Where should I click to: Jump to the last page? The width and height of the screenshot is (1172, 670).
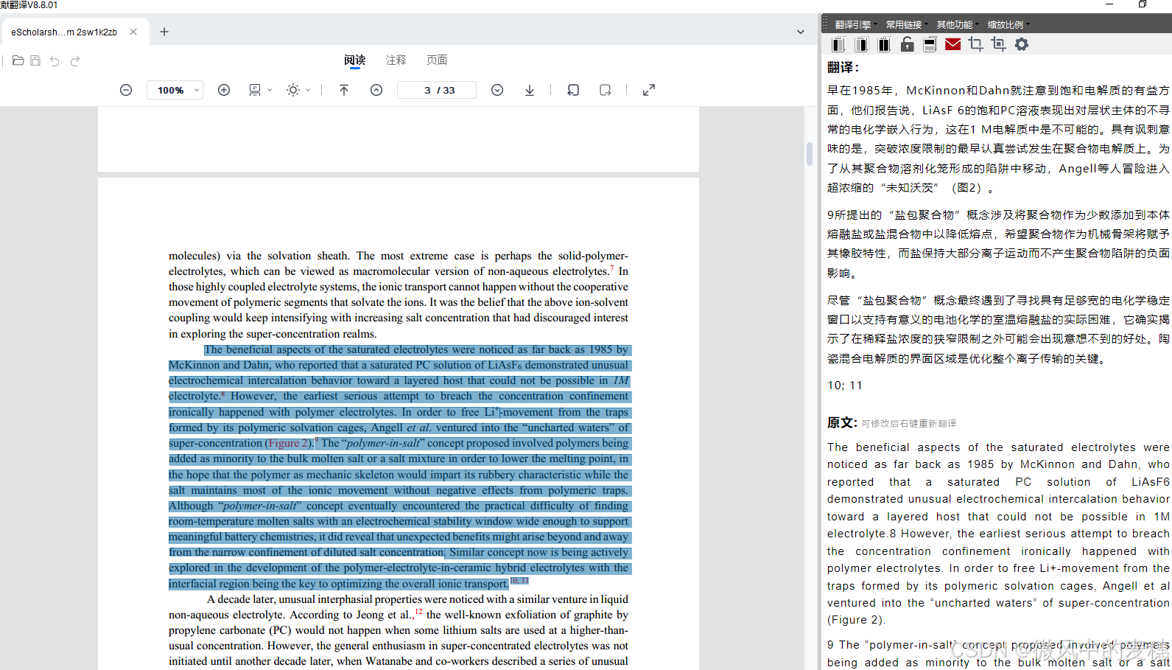pyautogui.click(x=530, y=90)
